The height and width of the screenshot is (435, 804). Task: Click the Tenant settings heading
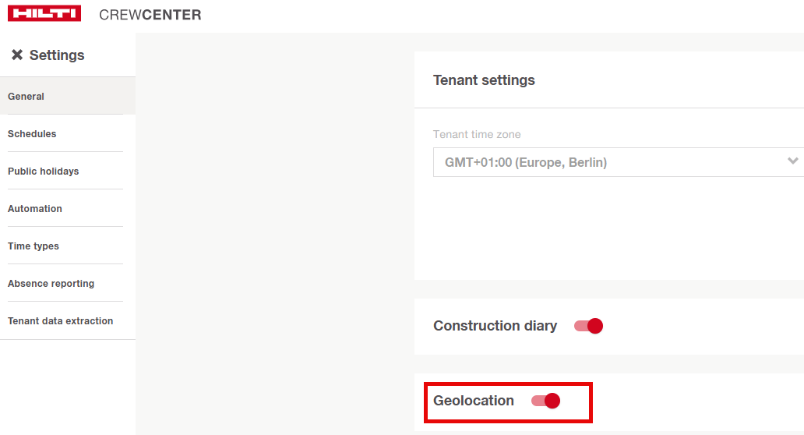tap(484, 80)
